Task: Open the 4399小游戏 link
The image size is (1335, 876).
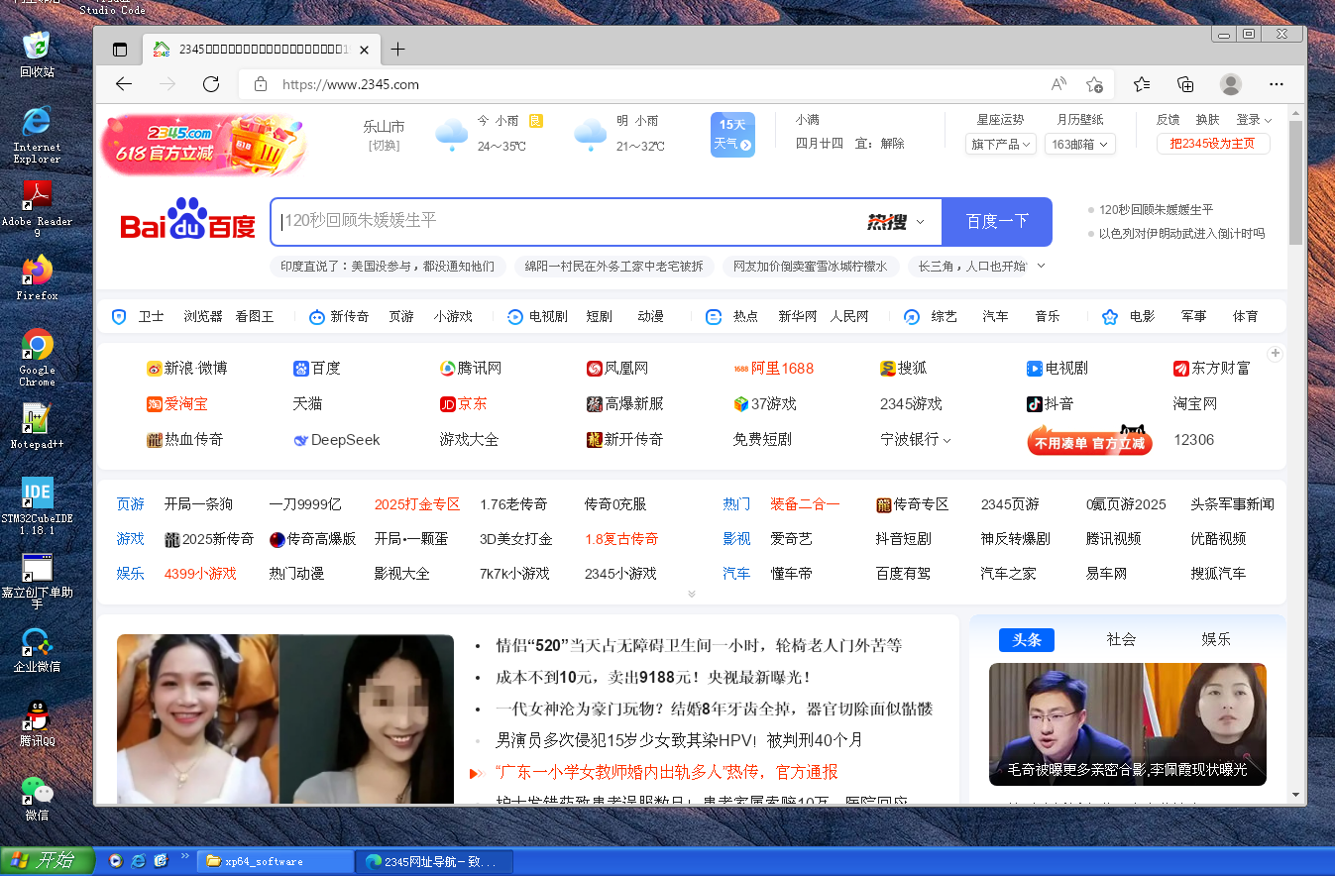Action: [200, 574]
